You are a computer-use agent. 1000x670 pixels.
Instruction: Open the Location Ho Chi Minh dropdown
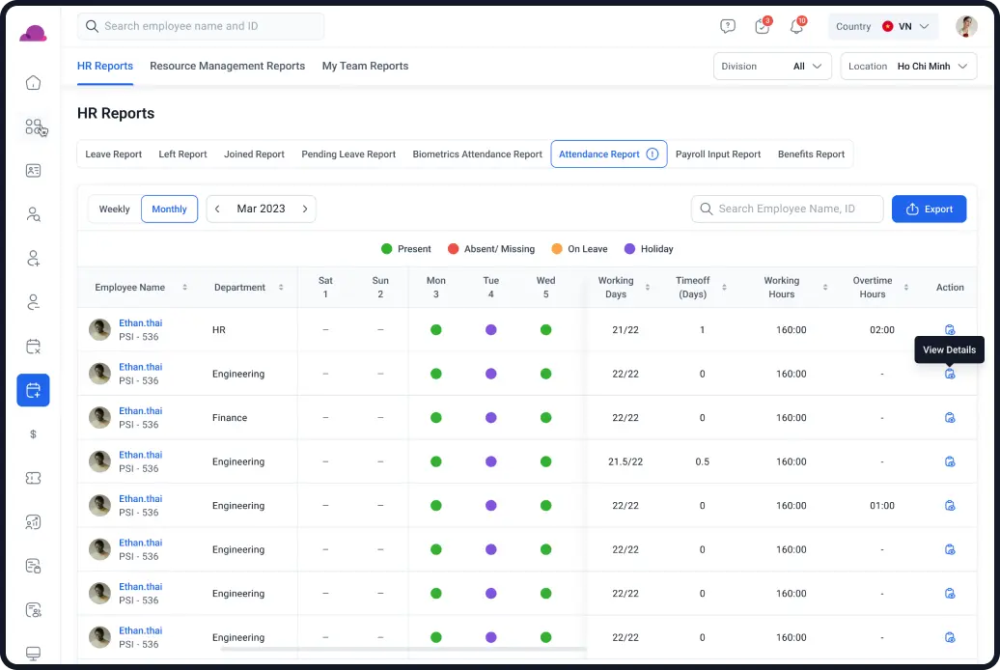(908, 67)
